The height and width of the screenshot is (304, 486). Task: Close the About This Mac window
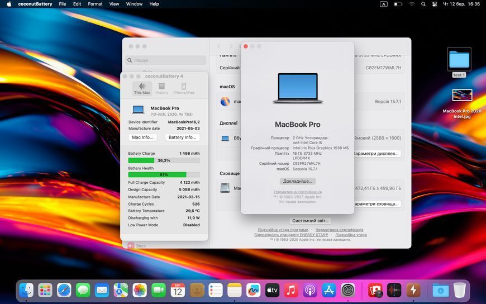(245, 46)
